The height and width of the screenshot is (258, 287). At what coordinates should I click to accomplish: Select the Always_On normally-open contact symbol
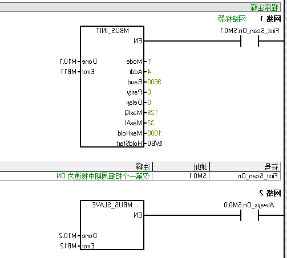tap(249, 215)
